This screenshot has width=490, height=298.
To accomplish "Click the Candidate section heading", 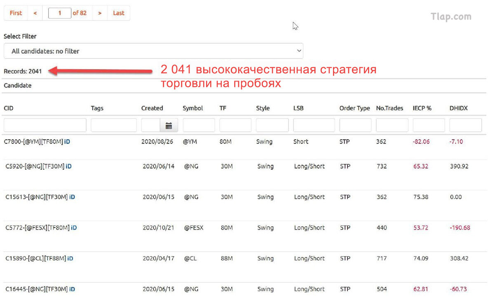I will (x=17, y=86).
